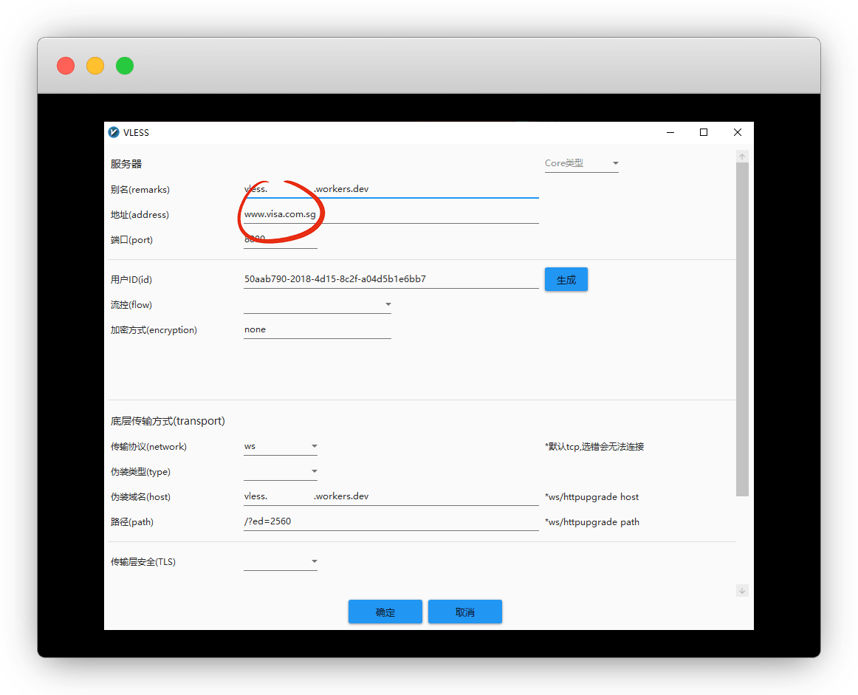This screenshot has height=695, width=858.
Task: Confirm with the 确定 button
Action: coord(385,612)
